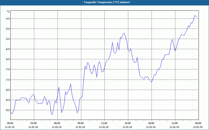Click the 06:00 time axis label

57,123
